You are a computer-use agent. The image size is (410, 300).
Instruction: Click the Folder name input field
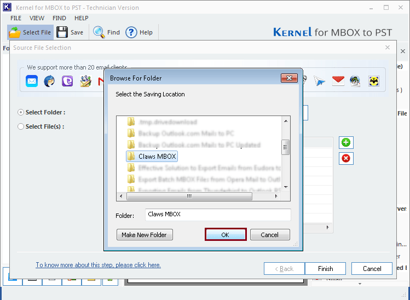tap(218, 215)
